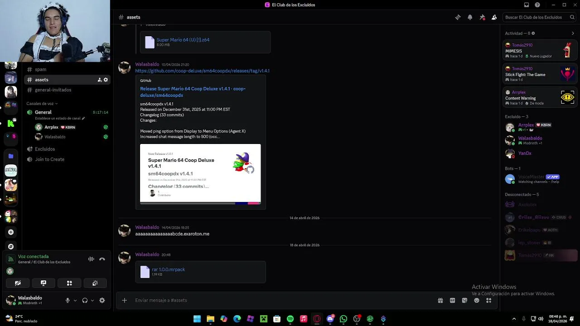Open invite icon on assets channel
Screen dimensions: 580x326
[99, 80]
